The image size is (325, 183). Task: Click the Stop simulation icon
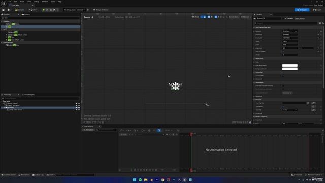tap(51, 10)
